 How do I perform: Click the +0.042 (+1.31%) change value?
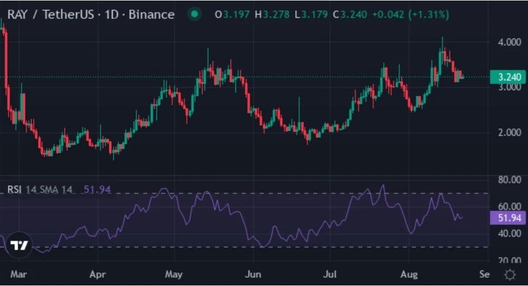tap(410, 15)
